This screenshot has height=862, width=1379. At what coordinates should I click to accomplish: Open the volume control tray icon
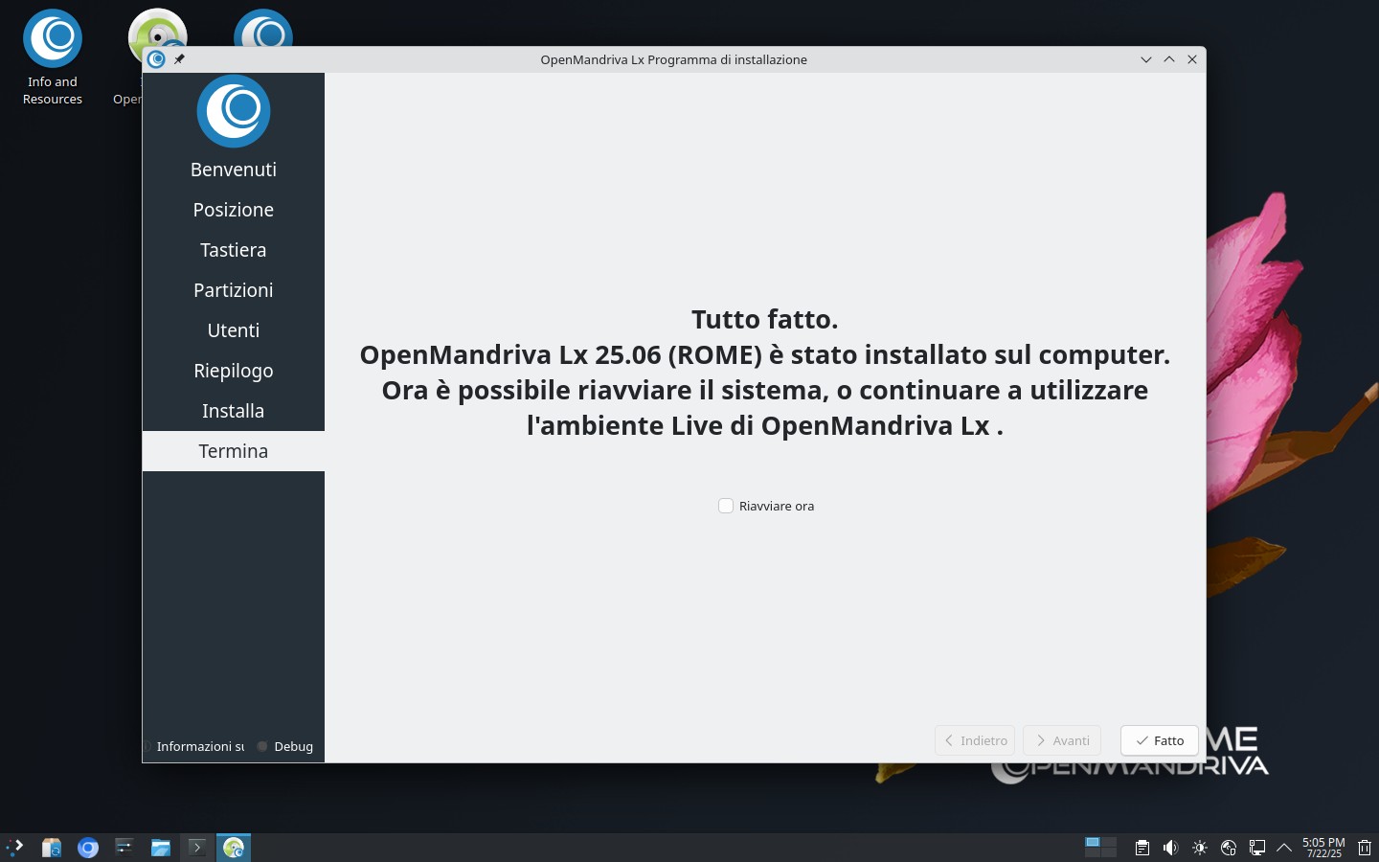pyautogui.click(x=1170, y=848)
